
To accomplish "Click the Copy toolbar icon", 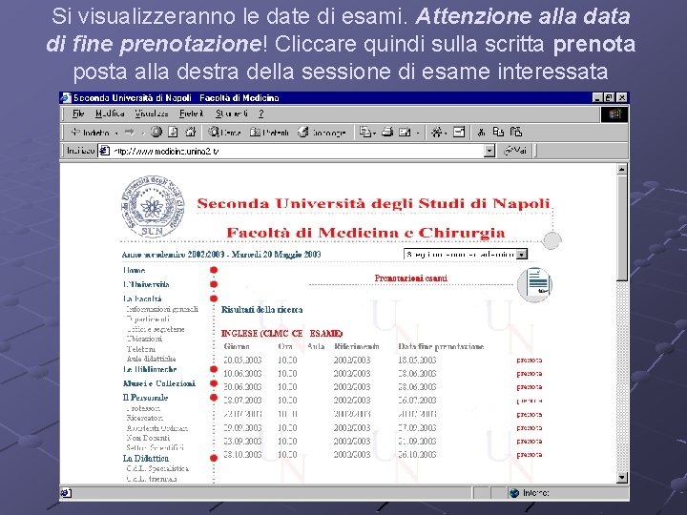I will (498, 132).
